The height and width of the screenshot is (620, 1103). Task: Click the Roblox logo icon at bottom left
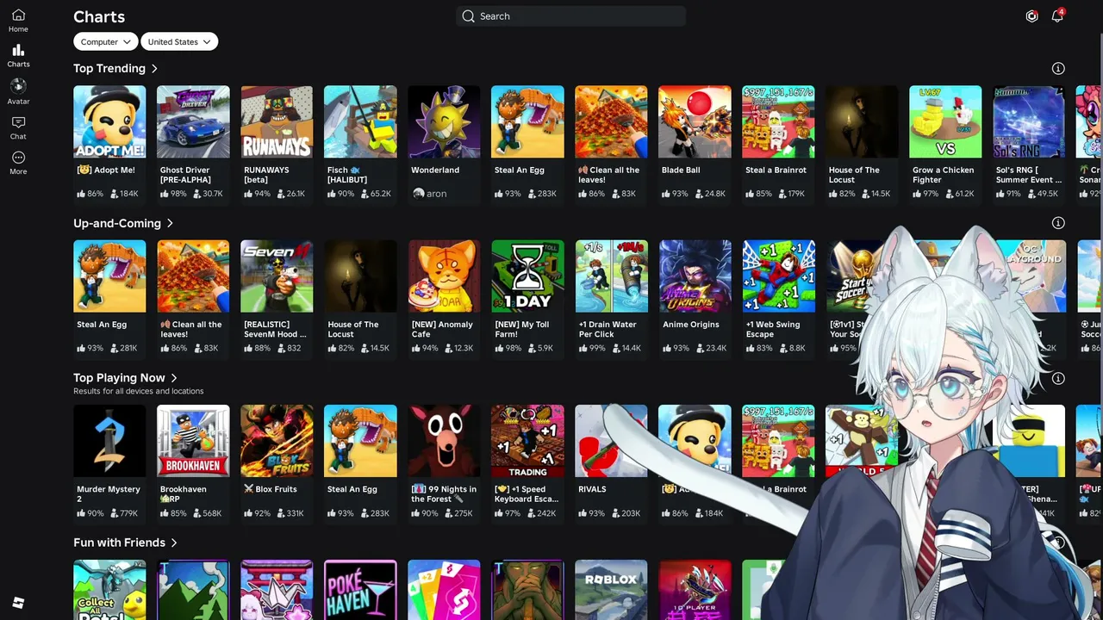pos(18,603)
